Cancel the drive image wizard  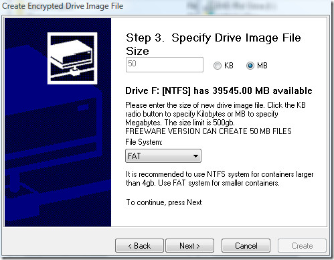click(x=246, y=246)
